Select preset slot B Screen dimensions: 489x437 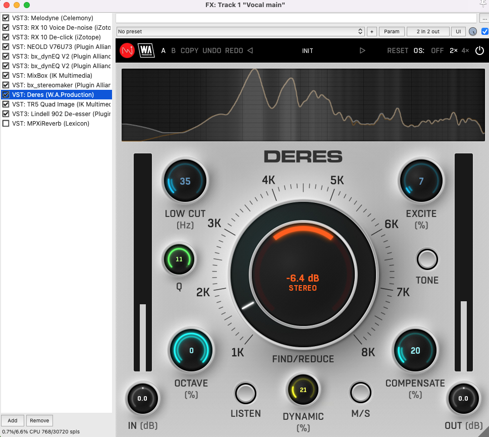[174, 50]
